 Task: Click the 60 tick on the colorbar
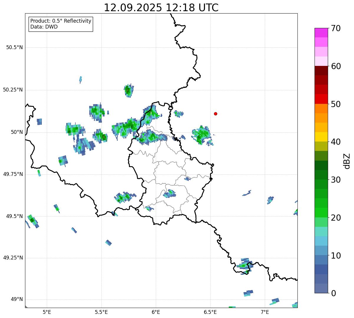coord(336,66)
